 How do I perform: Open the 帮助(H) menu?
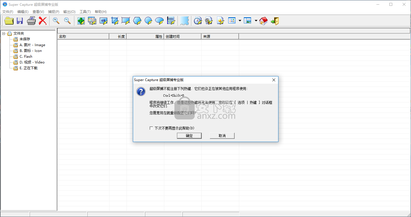point(101,12)
